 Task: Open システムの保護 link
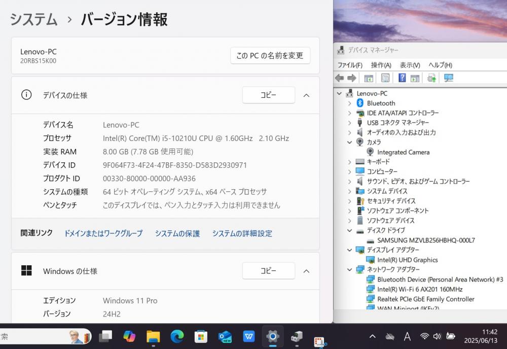click(177, 233)
